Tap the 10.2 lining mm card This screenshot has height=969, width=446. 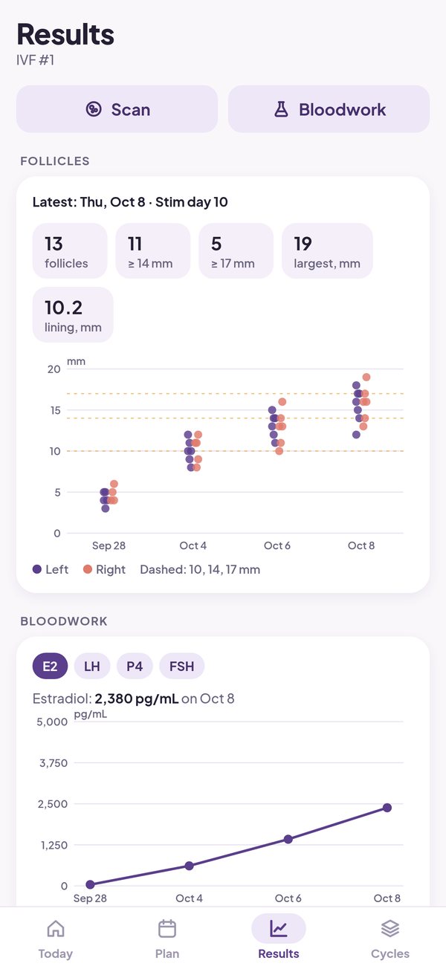[x=73, y=315]
